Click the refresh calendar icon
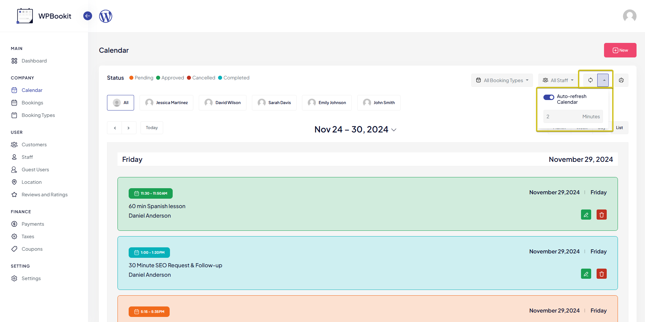Viewport: 645px width, 322px height. point(590,80)
